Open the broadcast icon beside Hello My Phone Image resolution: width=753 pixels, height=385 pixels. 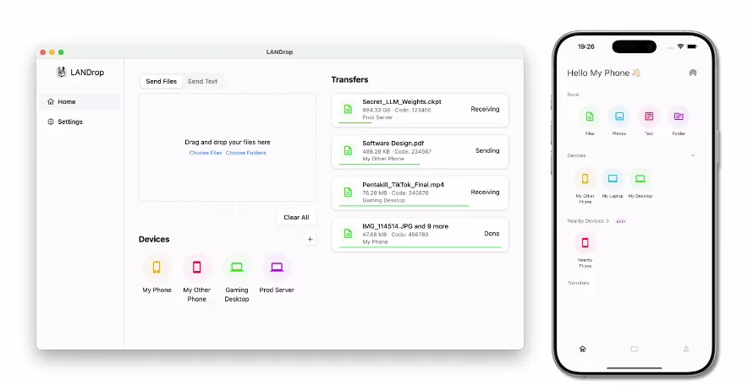692,73
